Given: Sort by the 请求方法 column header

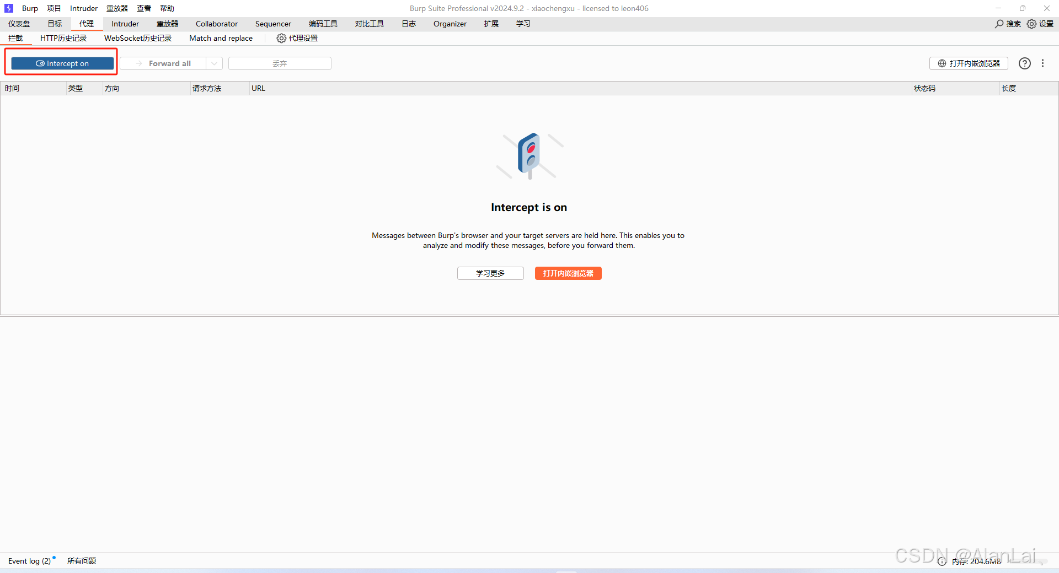Looking at the screenshot, I should pos(220,88).
